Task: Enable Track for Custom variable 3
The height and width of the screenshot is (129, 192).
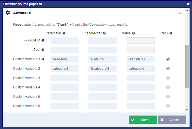Action: [x=168, y=78]
